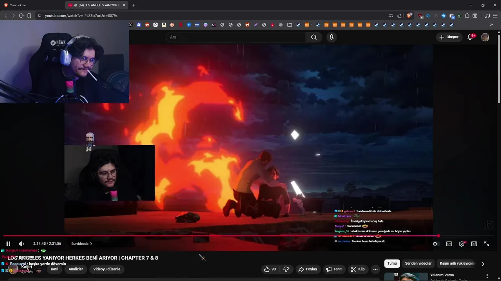Open the Amazon bookmark
This screenshot has height=281, width=501.
[164, 25]
